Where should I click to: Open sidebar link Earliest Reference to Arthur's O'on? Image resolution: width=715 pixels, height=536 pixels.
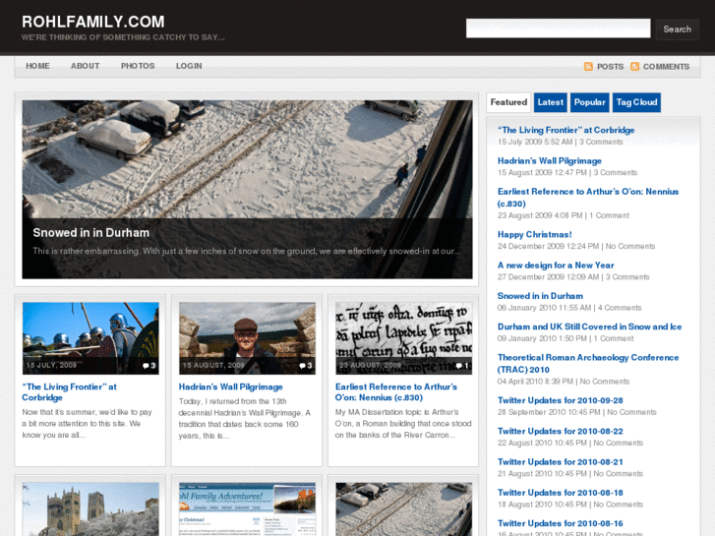pos(588,197)
